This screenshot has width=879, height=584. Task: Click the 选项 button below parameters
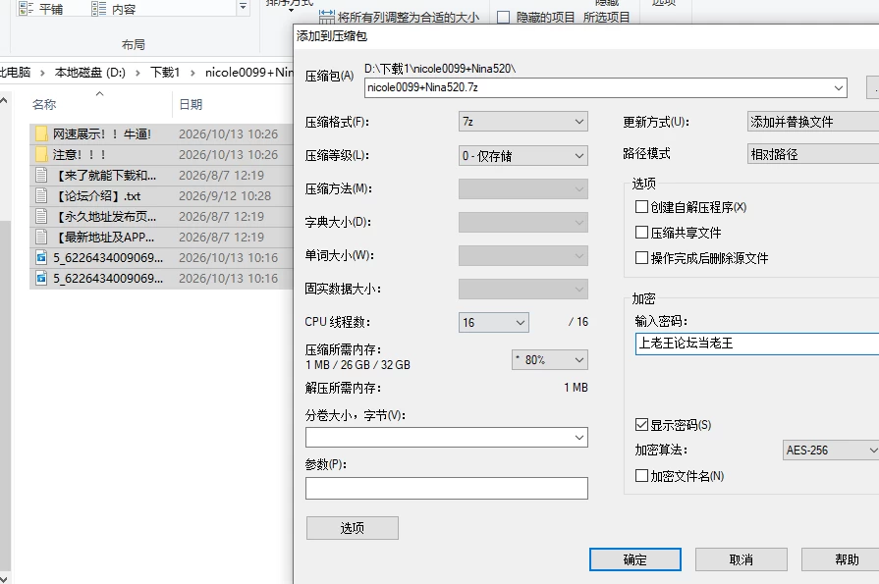[352, 528]
